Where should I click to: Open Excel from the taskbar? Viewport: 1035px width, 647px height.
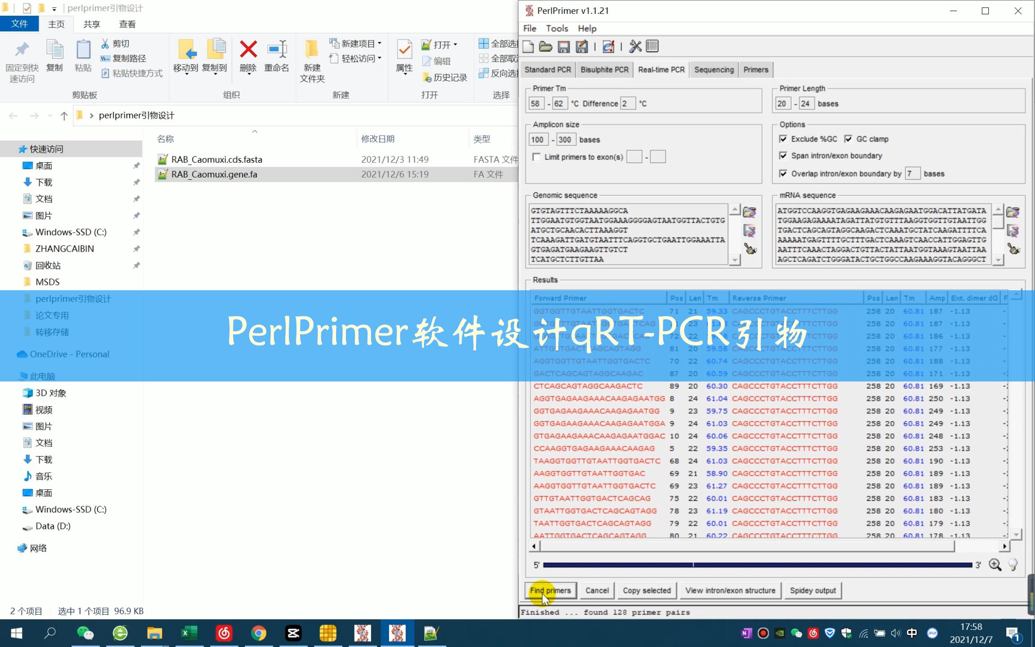pyautogui.click(x=189, y=634)
